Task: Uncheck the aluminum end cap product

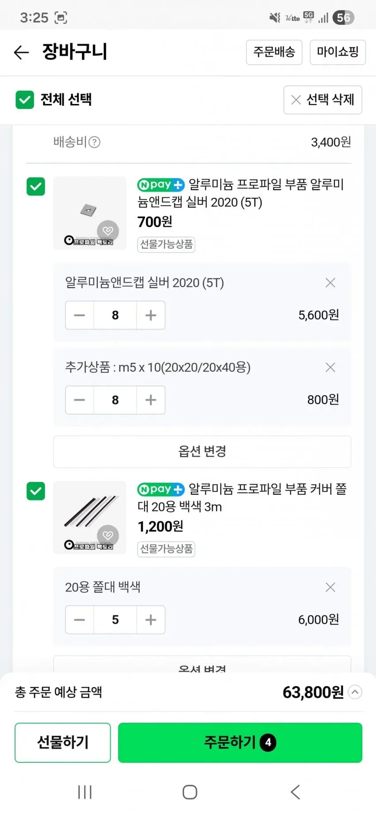Action: [36, 186]
